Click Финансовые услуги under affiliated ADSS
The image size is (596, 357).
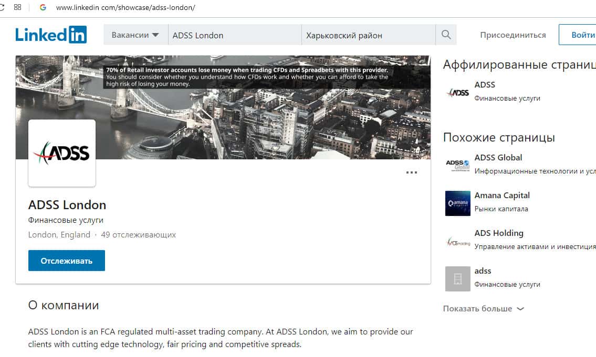pyautogui.click(x=507, y=98)
